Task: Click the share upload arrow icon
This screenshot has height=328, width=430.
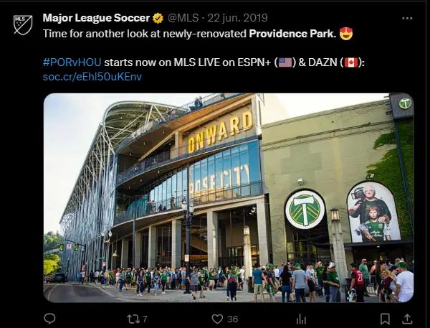Action: pyautogui.click(x=407, y=319)
